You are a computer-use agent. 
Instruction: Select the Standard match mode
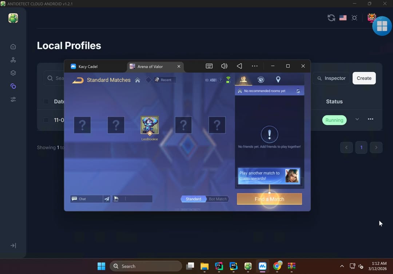[x=193, y=199]
